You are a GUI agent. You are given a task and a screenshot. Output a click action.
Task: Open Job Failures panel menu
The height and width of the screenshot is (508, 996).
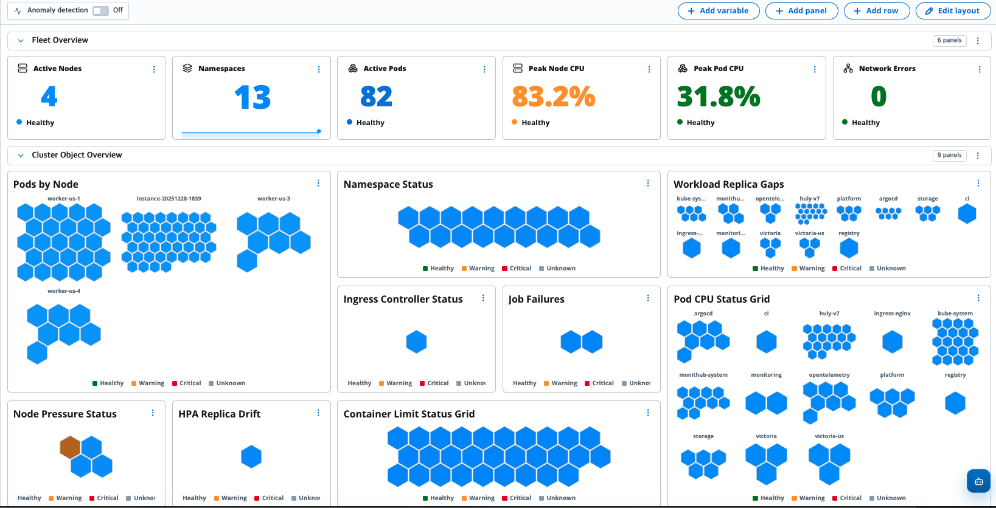pyautogui.click(x=648, y=298)
